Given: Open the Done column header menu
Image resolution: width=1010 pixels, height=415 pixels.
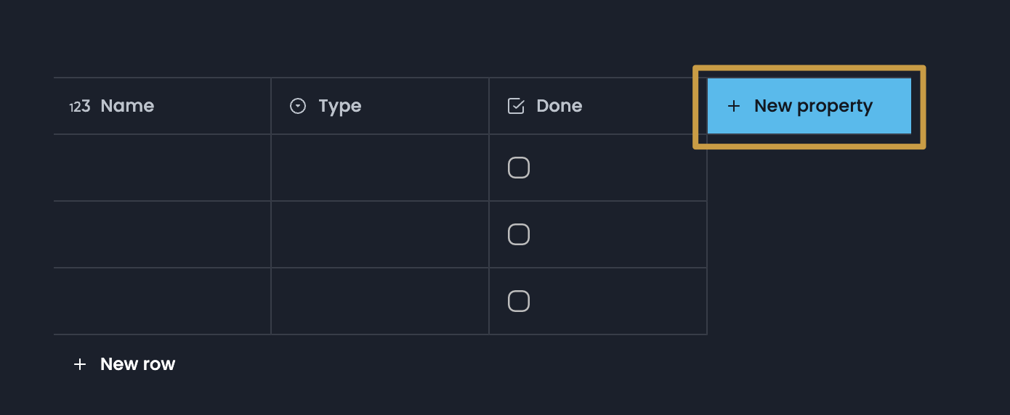Looking at the screenshot, I should (x=559, y=107).
